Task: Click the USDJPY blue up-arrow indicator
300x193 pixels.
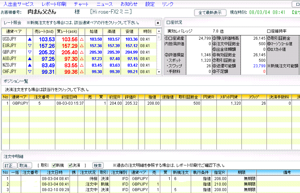Action: [x=30, y=39]
